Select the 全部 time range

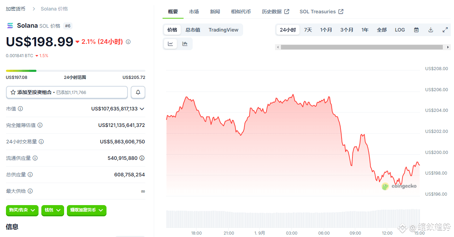[382, 30]
